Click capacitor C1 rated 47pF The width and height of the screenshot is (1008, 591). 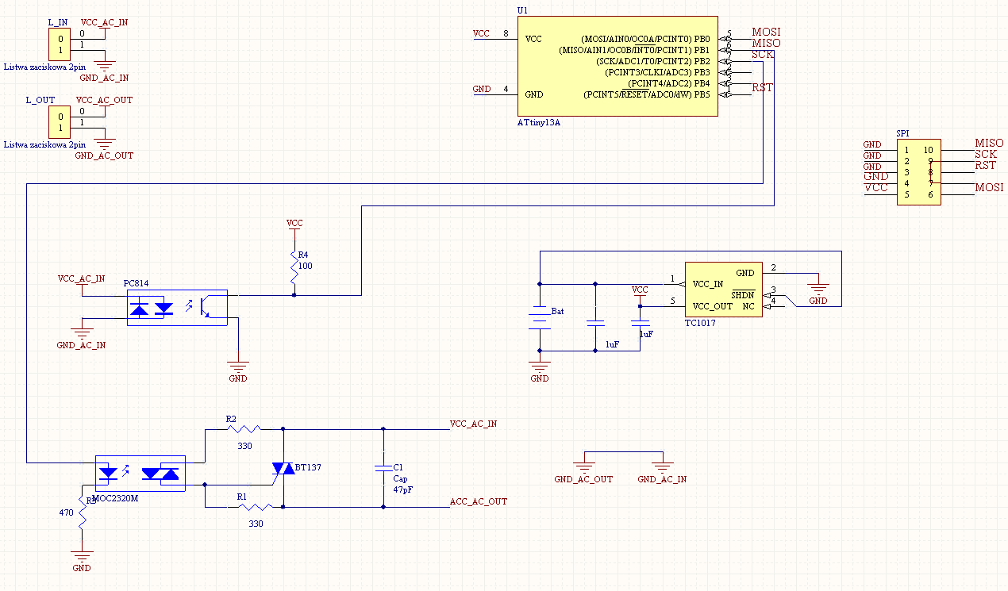383,468
